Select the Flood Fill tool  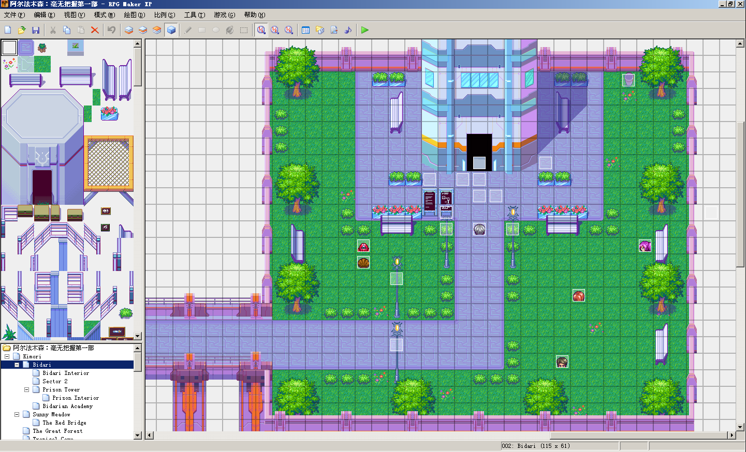pyautogui.click(x=230, y=30)
